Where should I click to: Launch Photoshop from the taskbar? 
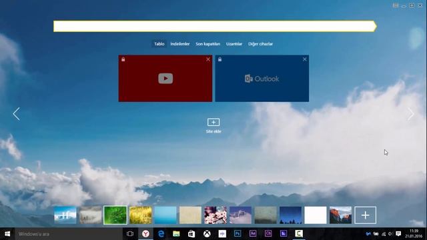pyautogui.click(x=238, y=234)
